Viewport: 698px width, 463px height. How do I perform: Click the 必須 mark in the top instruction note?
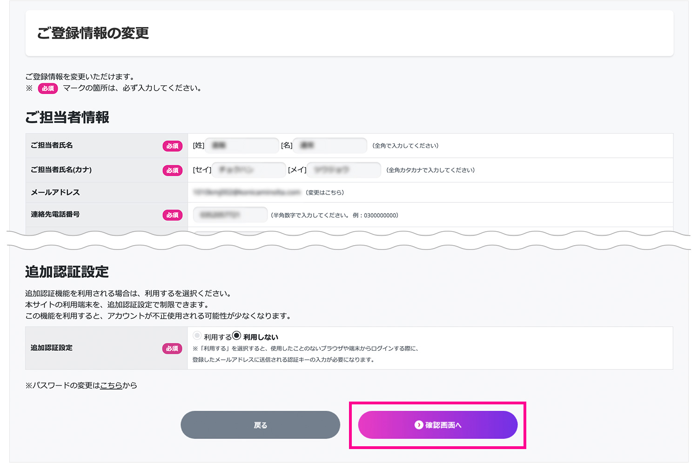click(x=47, y=88)
